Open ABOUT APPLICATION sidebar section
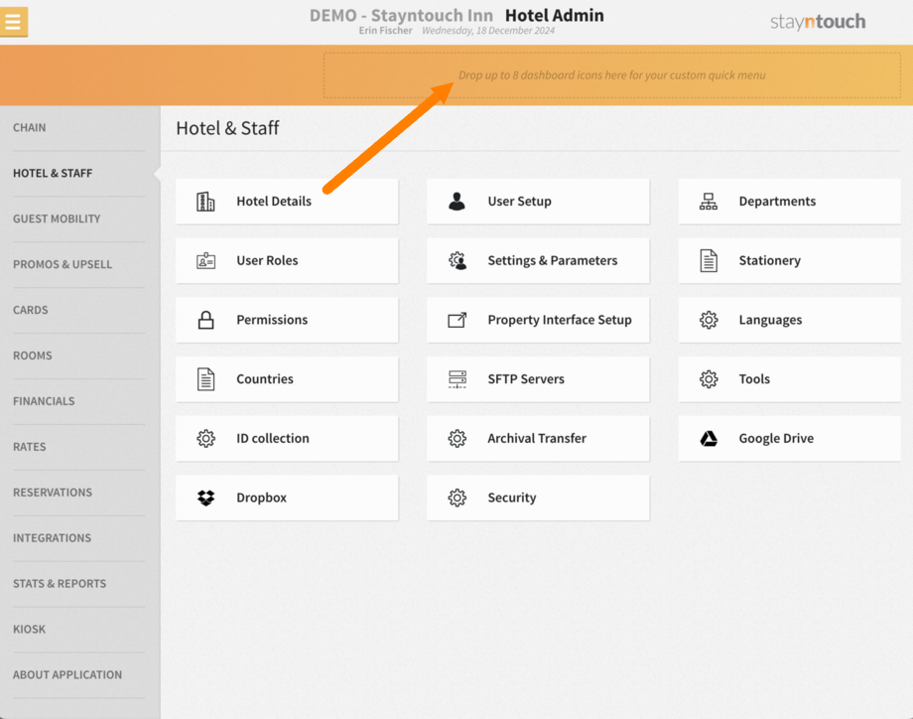This screenshot has width=913, height=719. 67,674
